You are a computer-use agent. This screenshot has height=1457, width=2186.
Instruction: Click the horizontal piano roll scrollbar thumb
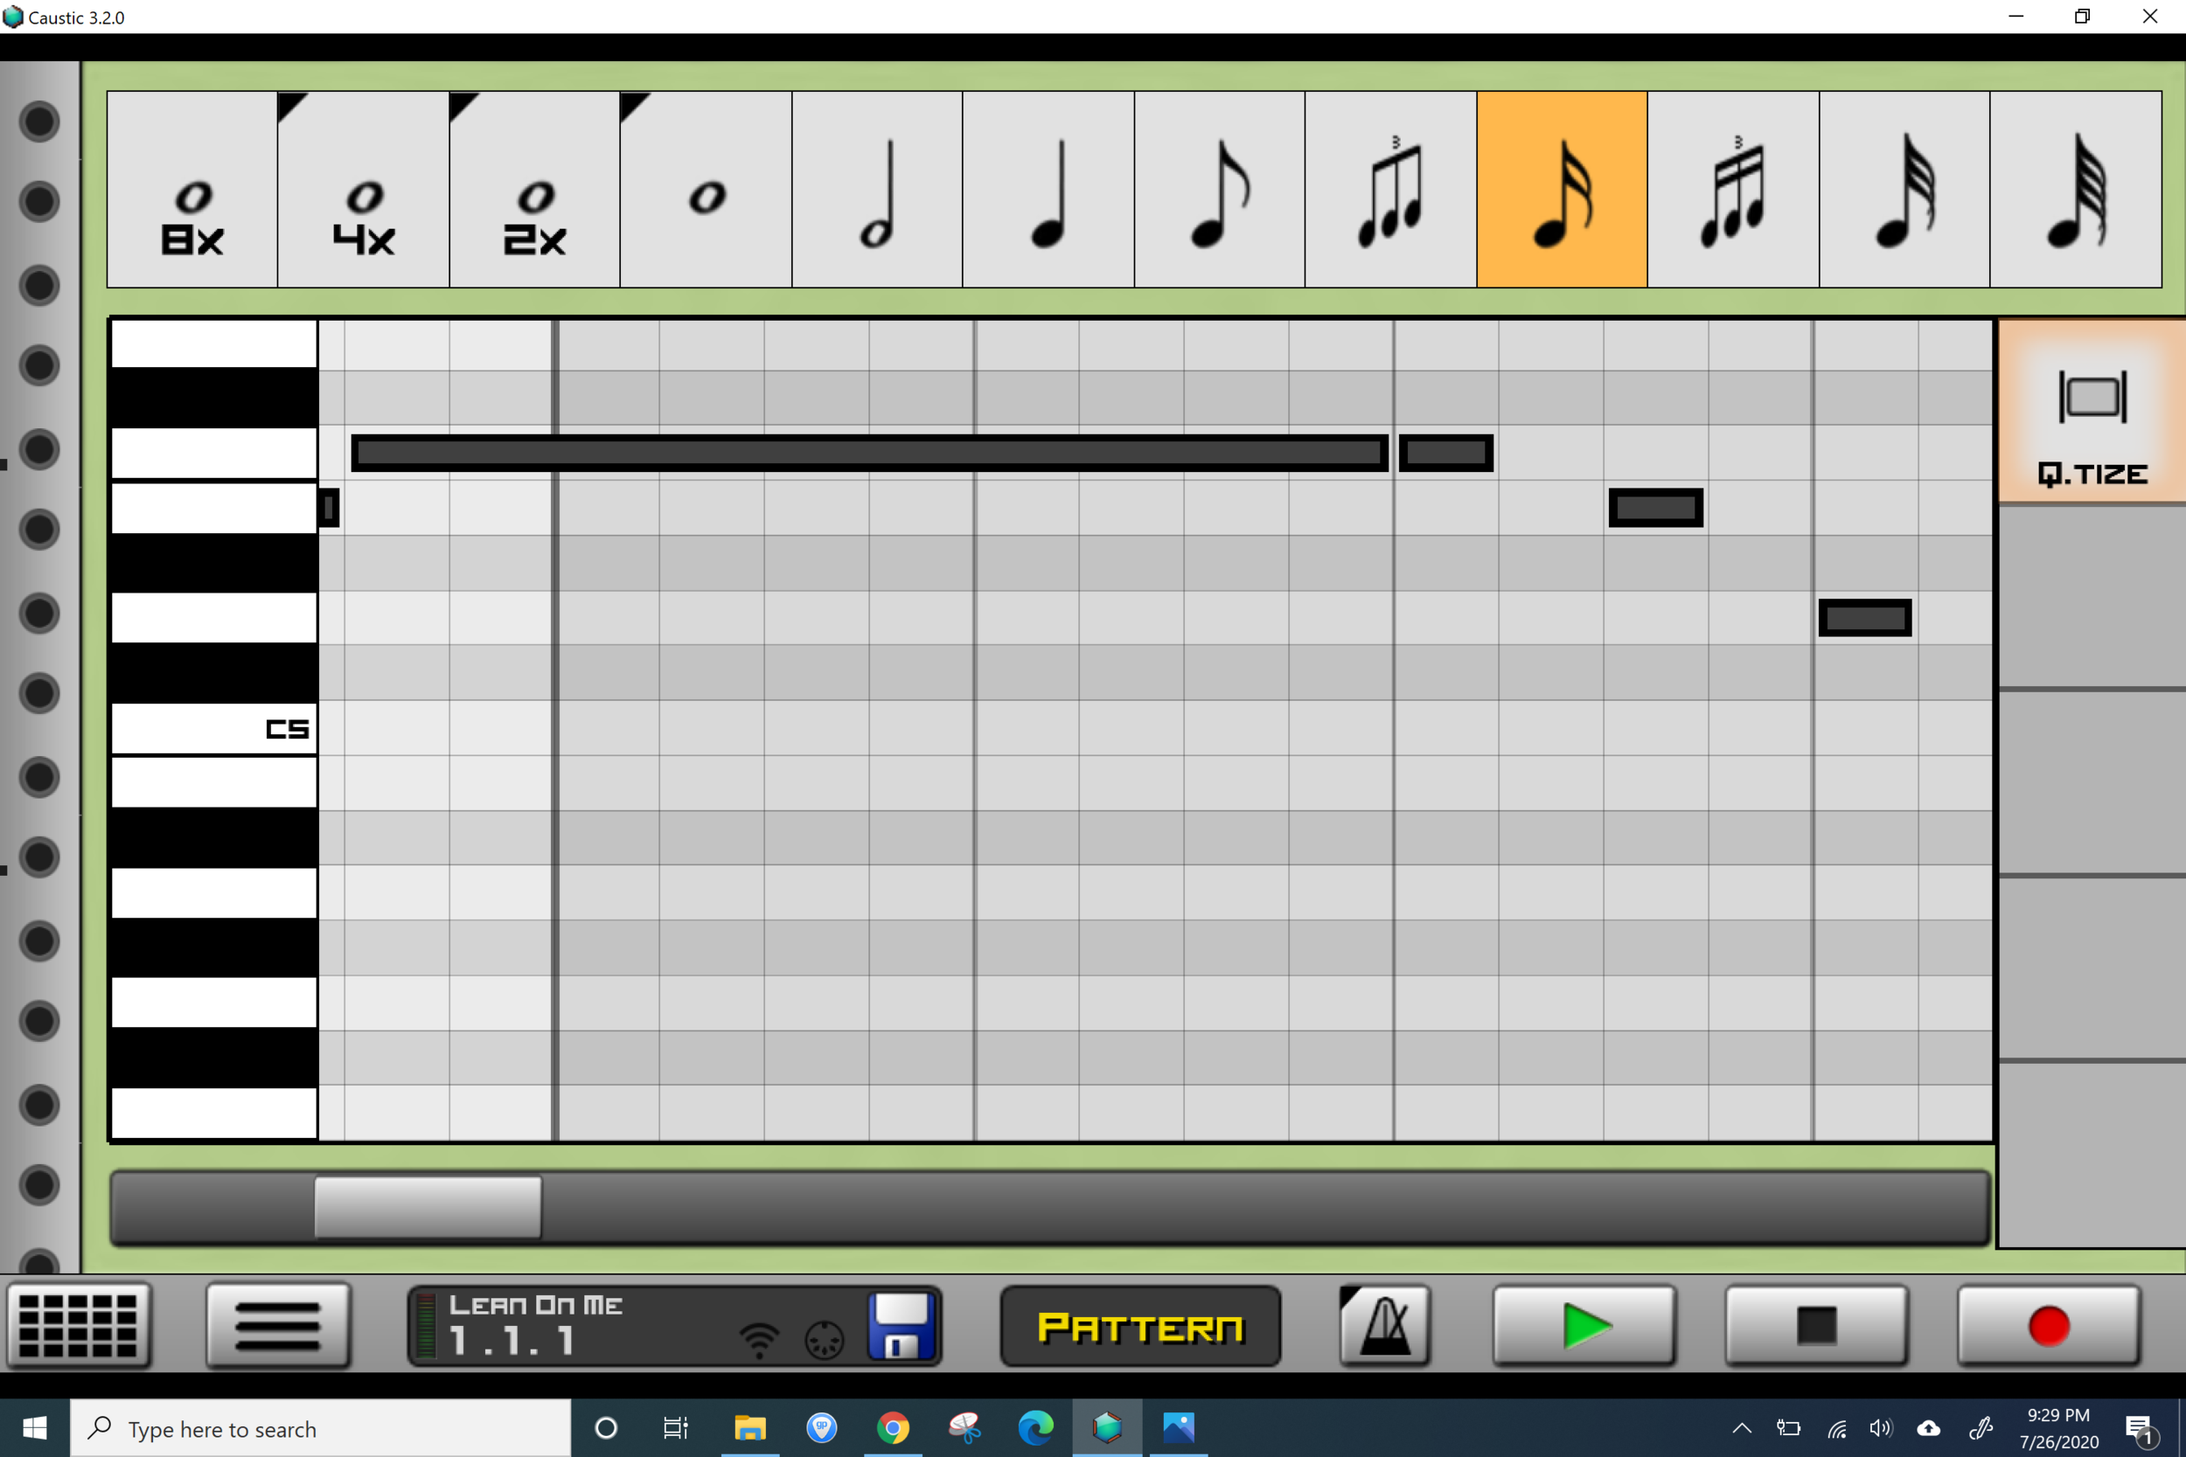click(x=428, y=1206)
